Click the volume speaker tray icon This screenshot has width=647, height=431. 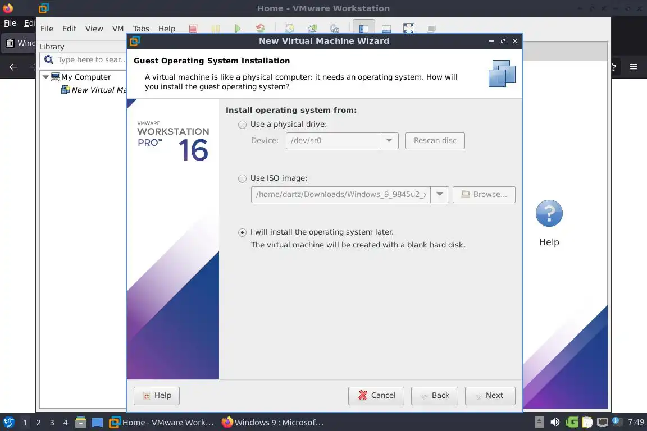(x=555, y=422)
